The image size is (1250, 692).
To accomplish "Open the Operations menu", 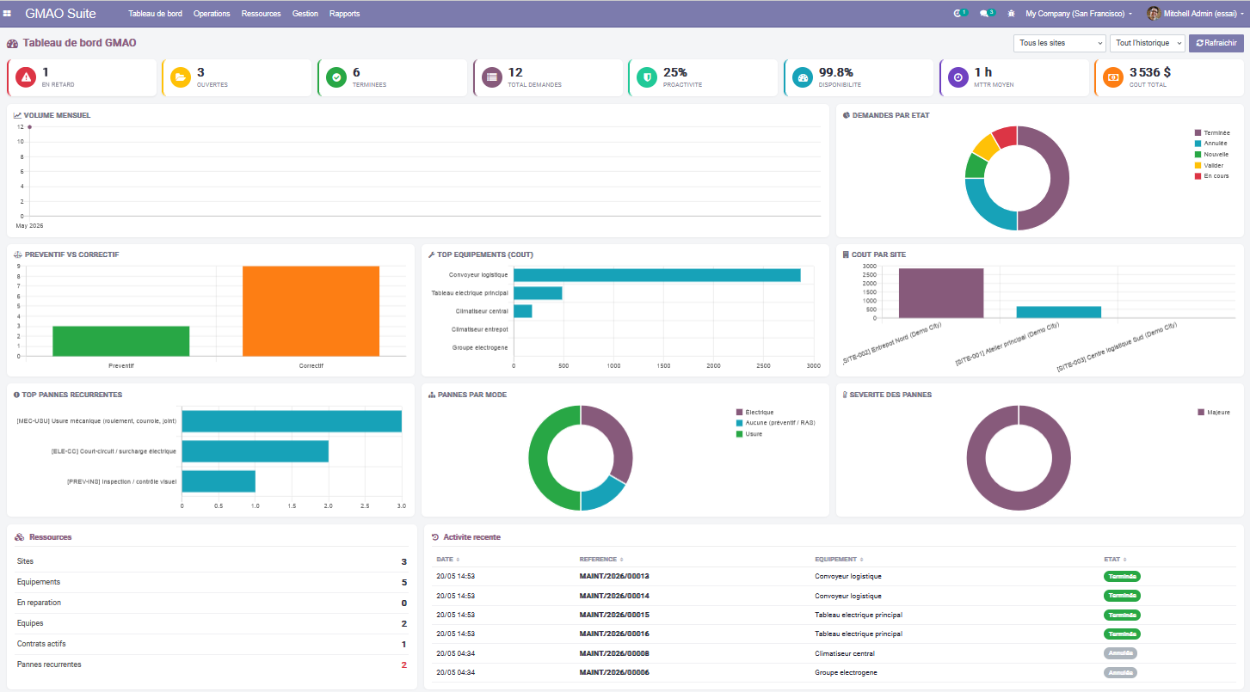I will click(x=212, y=14).
